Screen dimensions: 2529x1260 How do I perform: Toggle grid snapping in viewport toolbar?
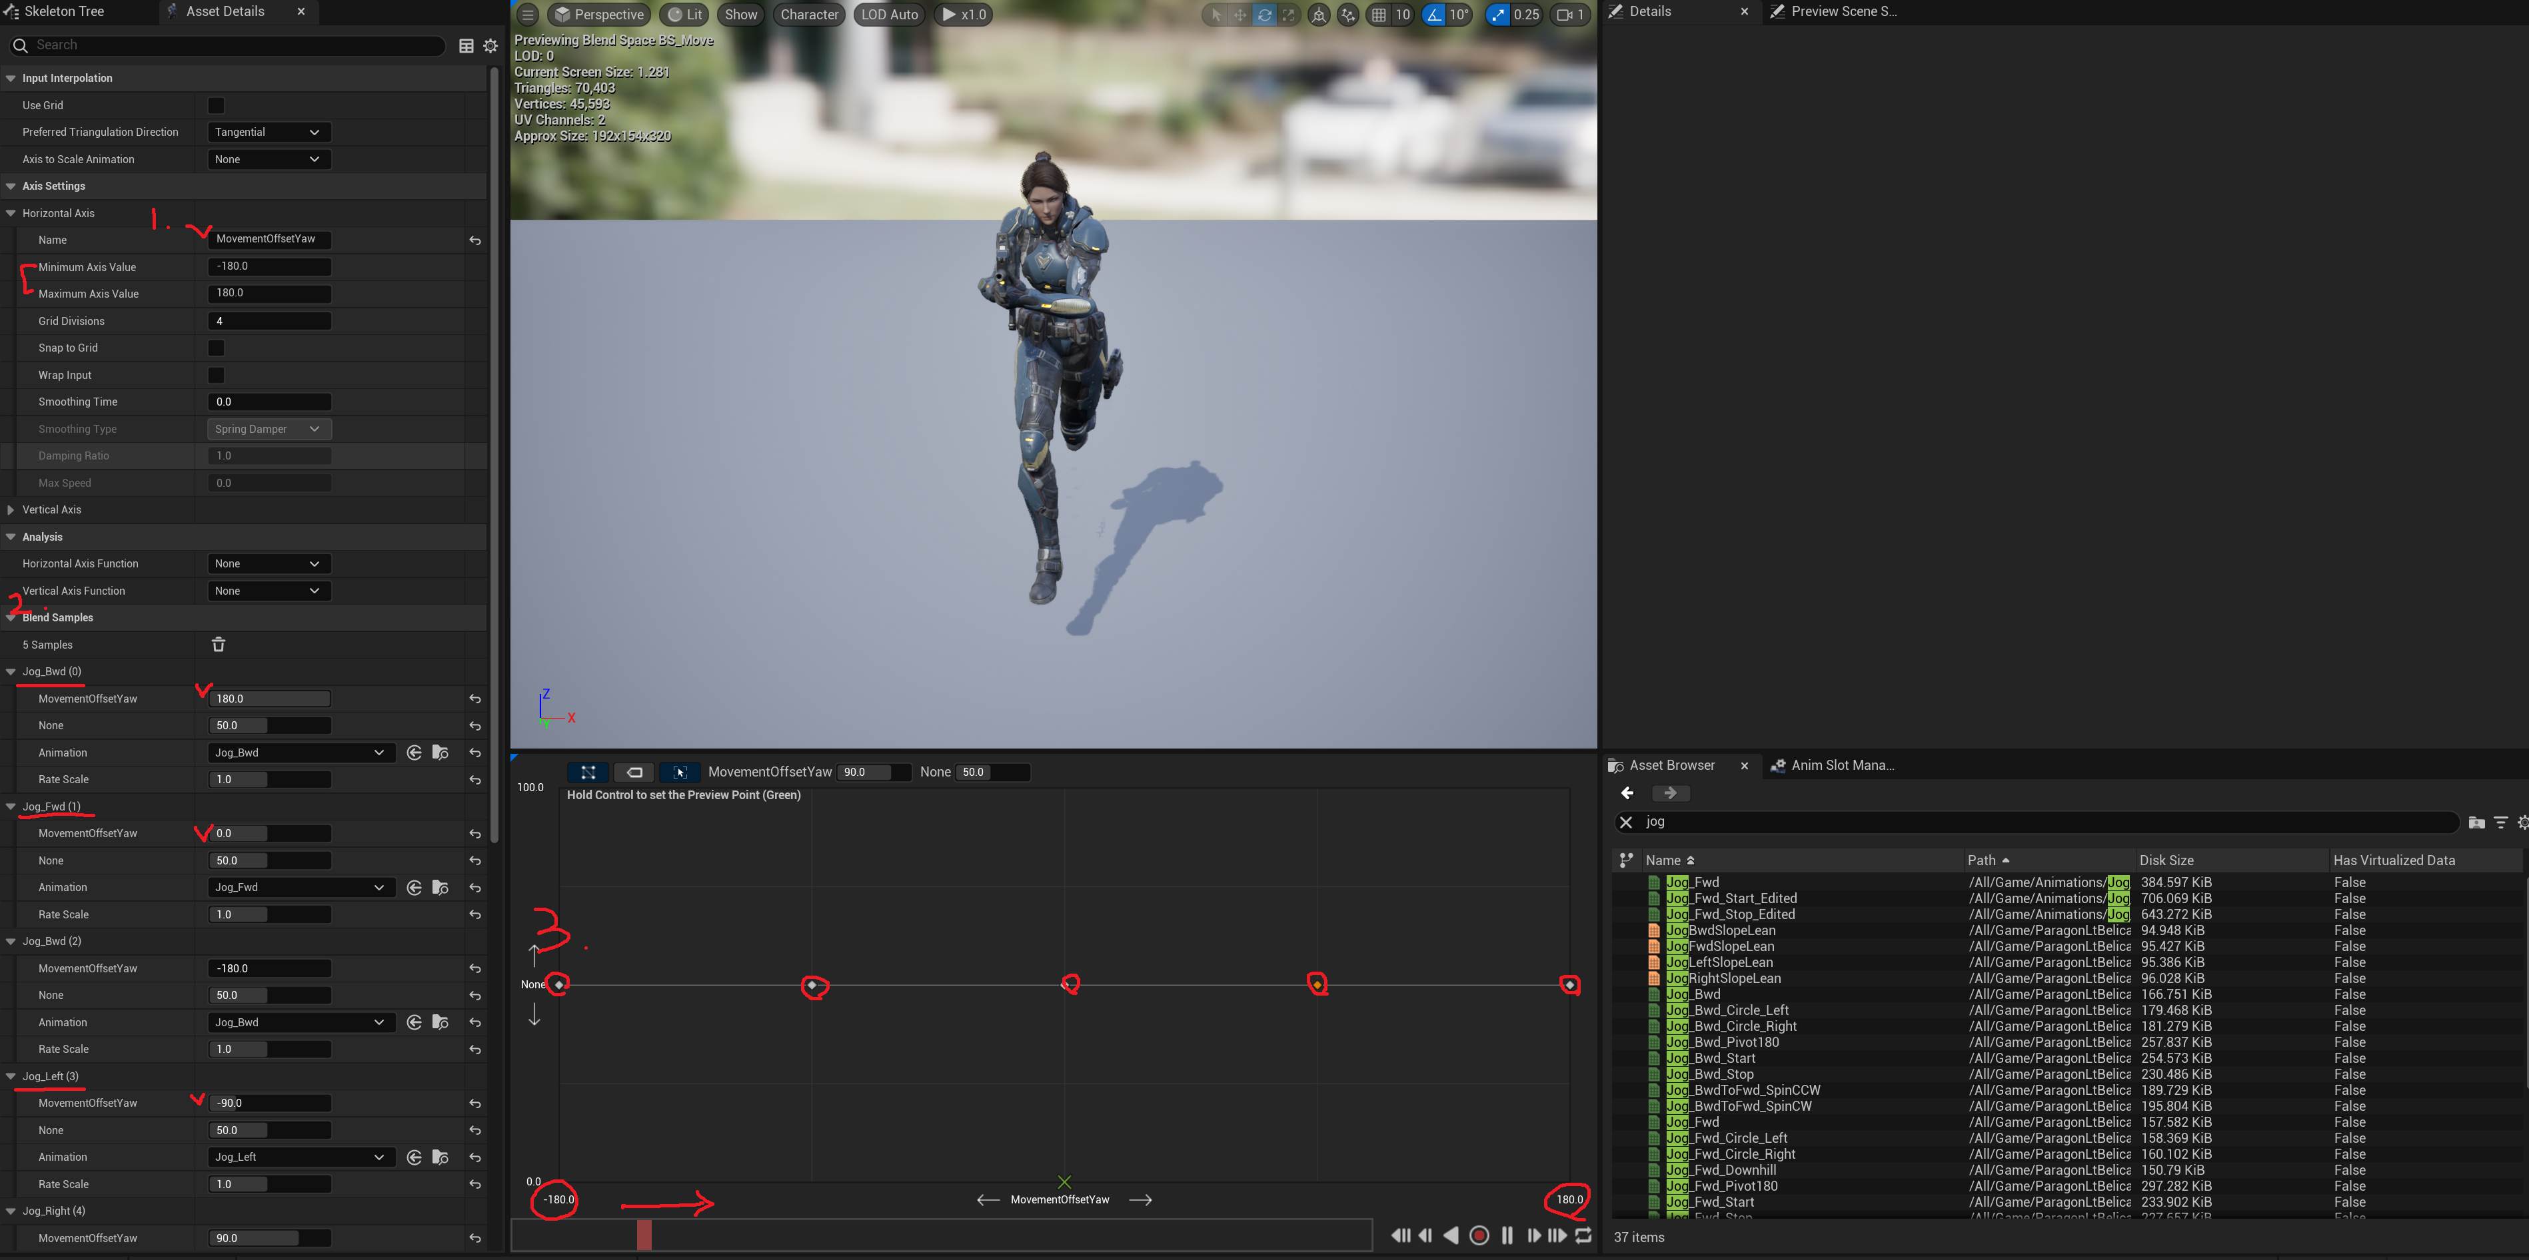tap(1378, 15)
